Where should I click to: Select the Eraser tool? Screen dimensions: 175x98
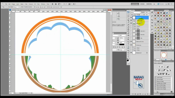click(x=128, y=33)
